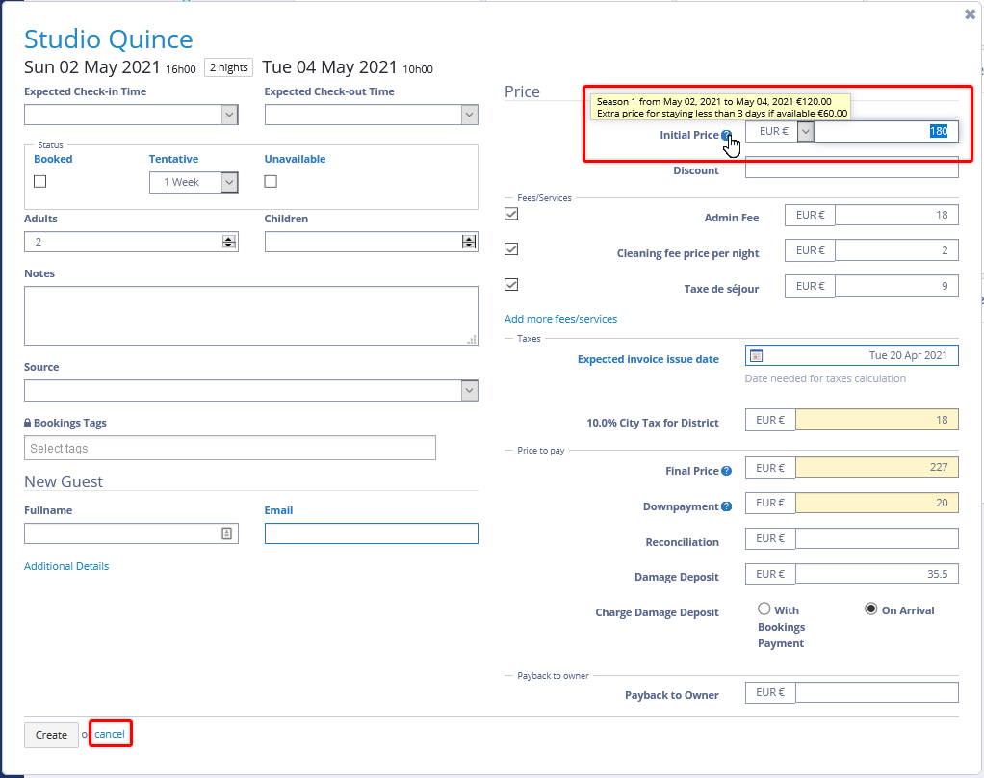Image resolution: width=984 pixels, height=778 pixels.
Task: Open the Expected Check-in Time dropdown
Action: click(229, 115)
